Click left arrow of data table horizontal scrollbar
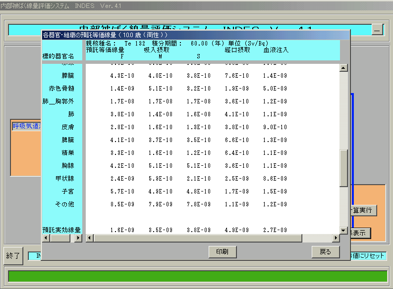 90,239
